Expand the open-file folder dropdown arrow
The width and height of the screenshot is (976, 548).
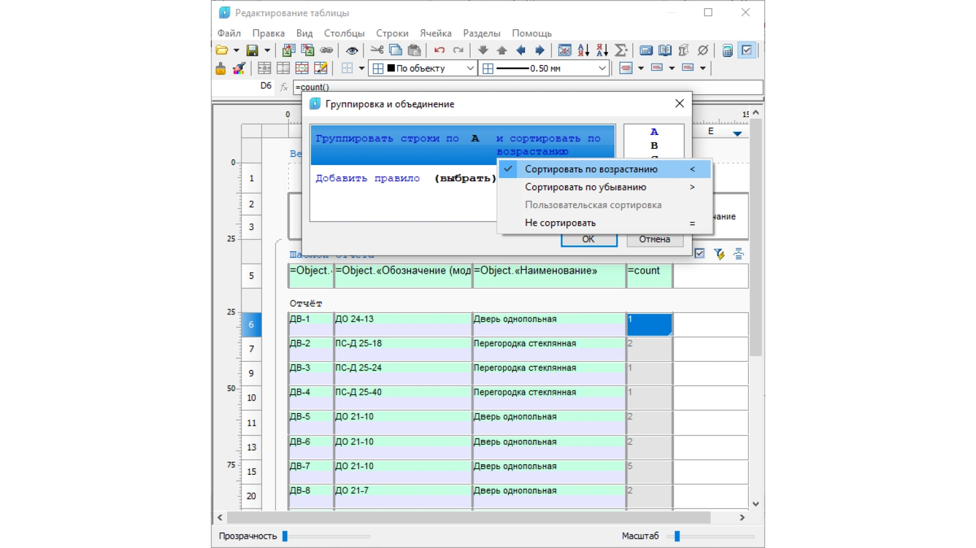pos(236,51)
